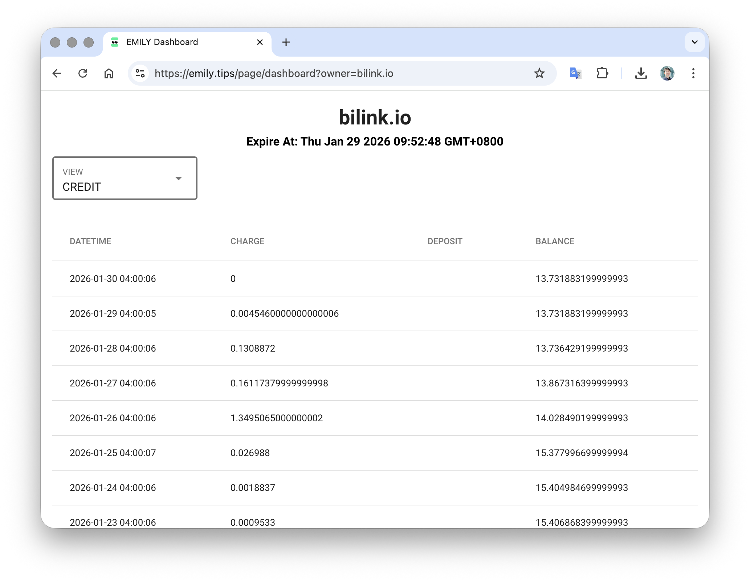The width and height of the screenshot is (750, 582).
Task: Click the browser back arrow
Action: (x=57, y=74)
